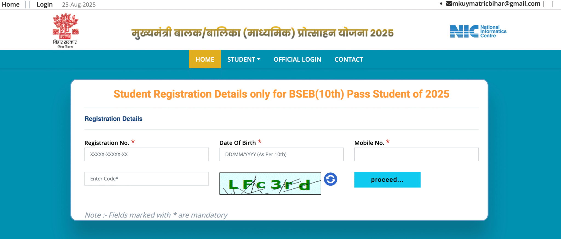This screenshot has height=239, width=561.
Task: Click inside the Registration No. input field
Action: click(147, 154)
